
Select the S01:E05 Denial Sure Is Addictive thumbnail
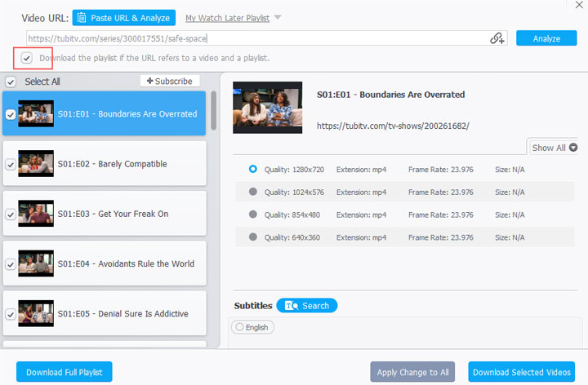pyautogui.click(x=36, y=313)
